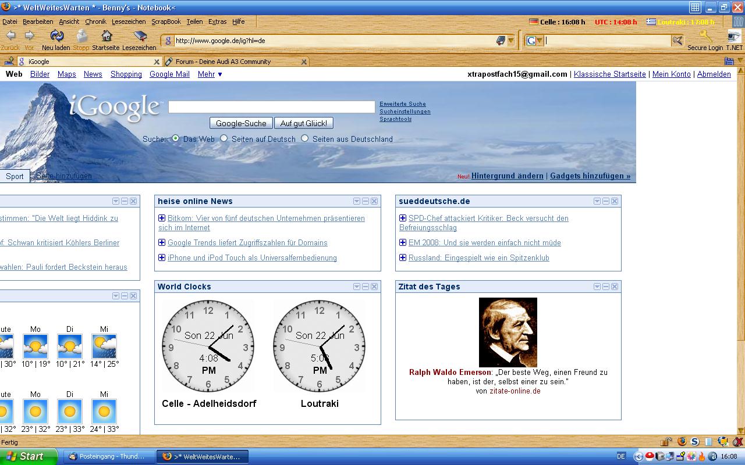745x465 pixels.
Task: Expand the Russland: Eingespielt item
Action: point(403,257)
